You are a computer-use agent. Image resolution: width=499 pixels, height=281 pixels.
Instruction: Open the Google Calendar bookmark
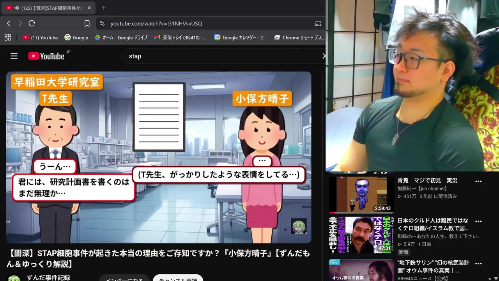(241, 37)
